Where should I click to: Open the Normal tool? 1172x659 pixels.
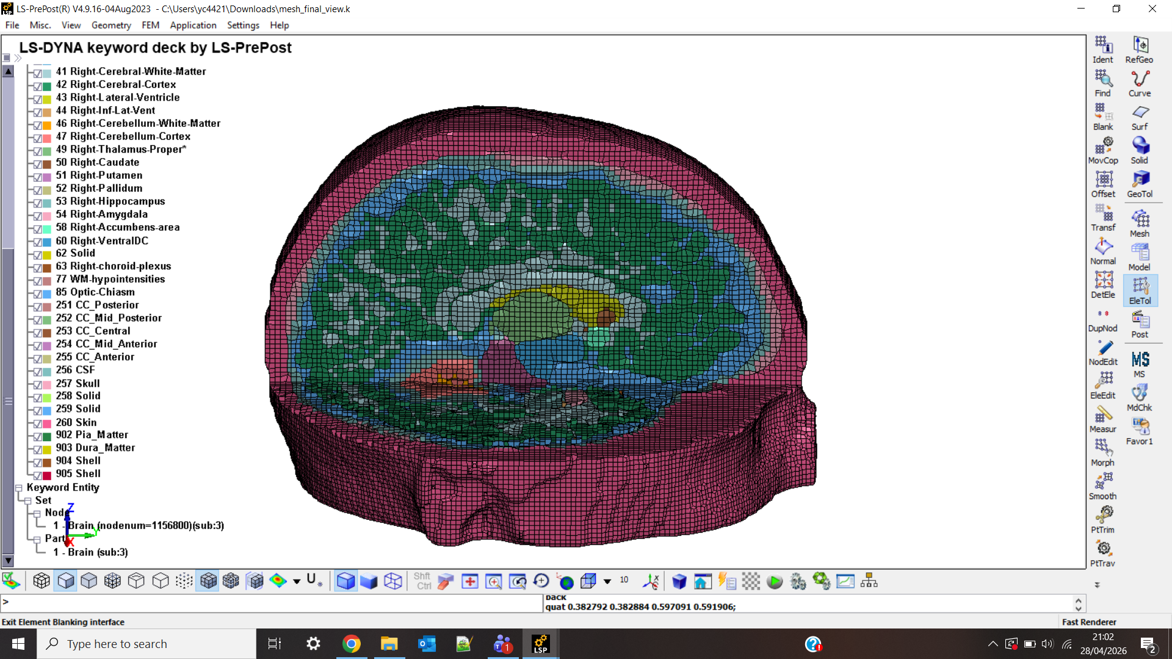1103,251
